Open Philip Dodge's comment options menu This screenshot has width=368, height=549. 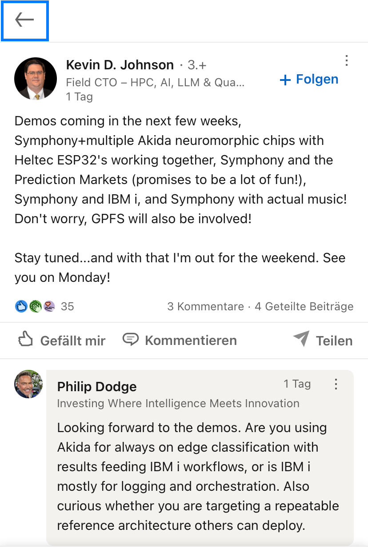(x=336, y=384)
